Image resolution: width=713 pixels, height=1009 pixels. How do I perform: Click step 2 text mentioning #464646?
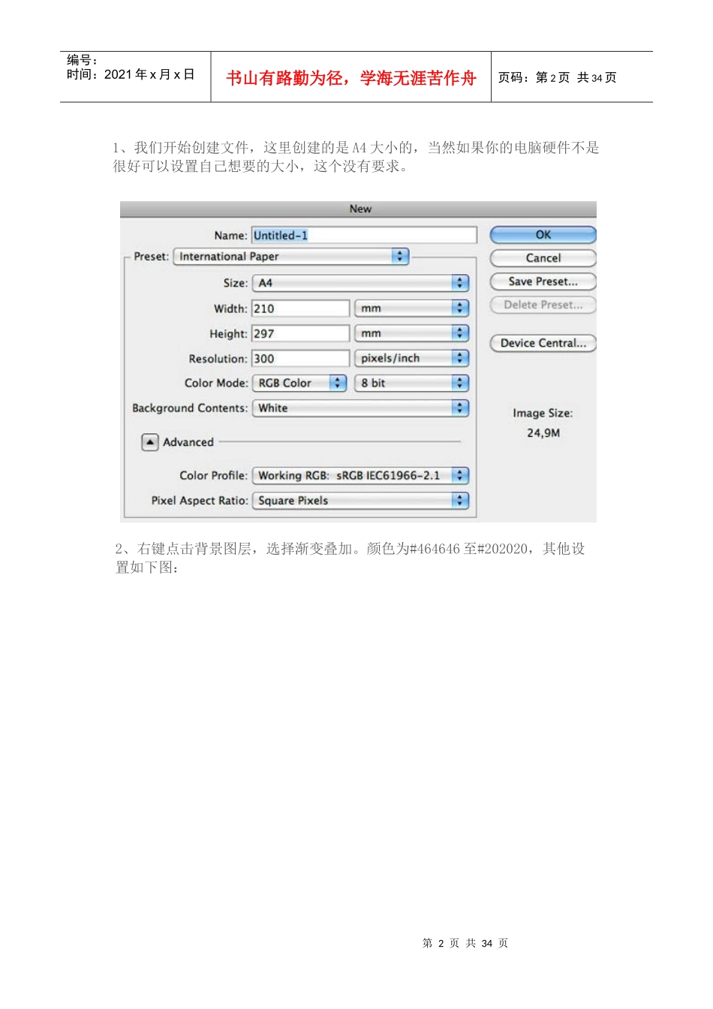click(350, 558)
